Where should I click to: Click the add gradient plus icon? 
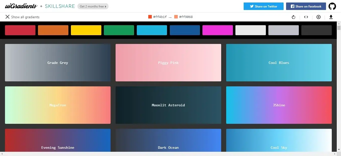[x=319, y=17]
